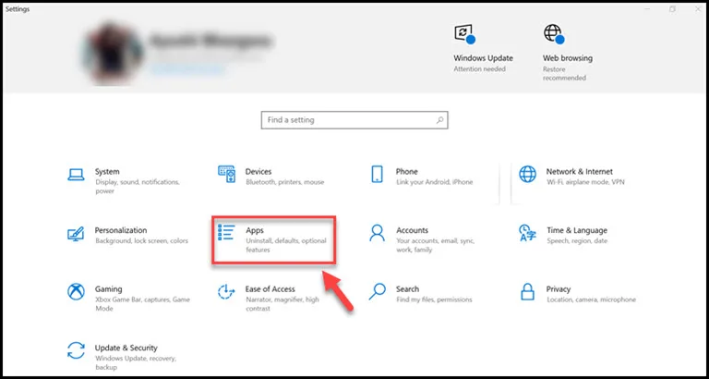This screenshot has width=709, height=379.
Task: Click the 'Restore recommended' status text
Action: click(564, 74)
